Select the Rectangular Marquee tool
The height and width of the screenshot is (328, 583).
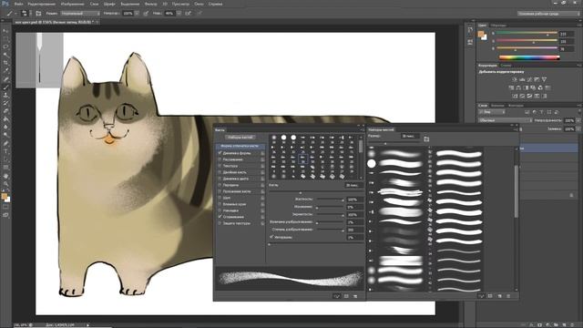click(5, 39)
